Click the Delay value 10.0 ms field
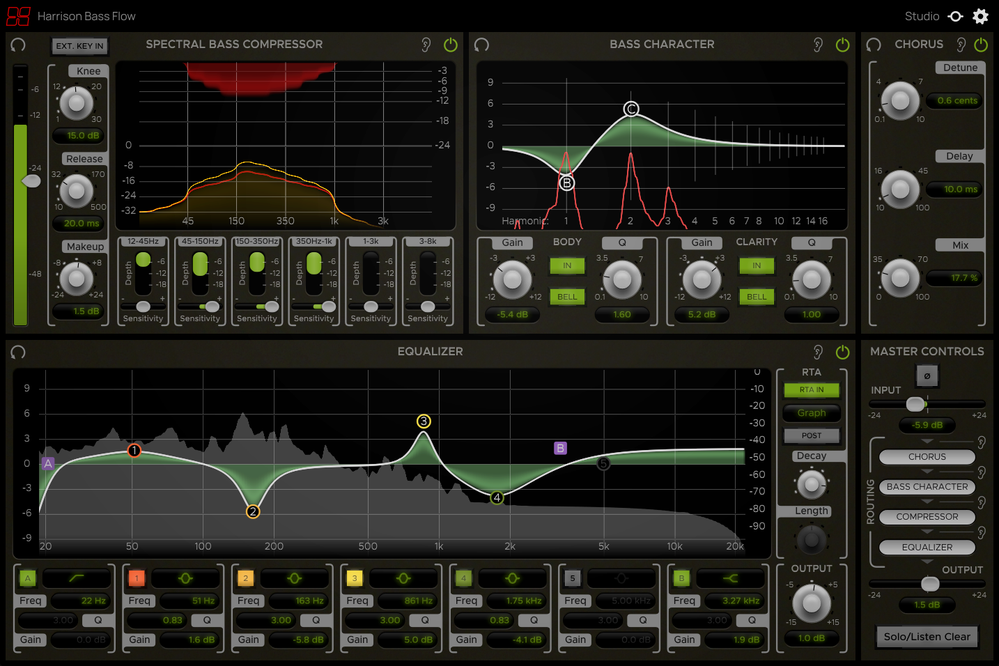Image resolution: width=999 pixels, height=666 pixels. [954, 189]
